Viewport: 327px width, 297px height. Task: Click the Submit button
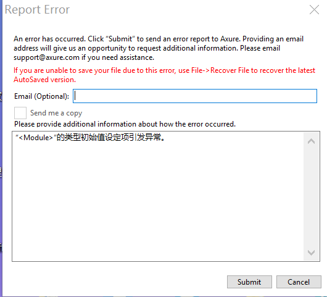coord(249,282)
